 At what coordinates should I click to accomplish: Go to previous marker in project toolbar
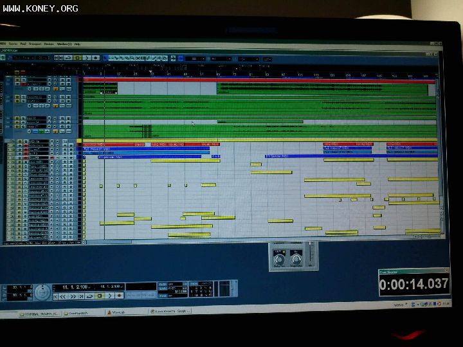[56, 58]
